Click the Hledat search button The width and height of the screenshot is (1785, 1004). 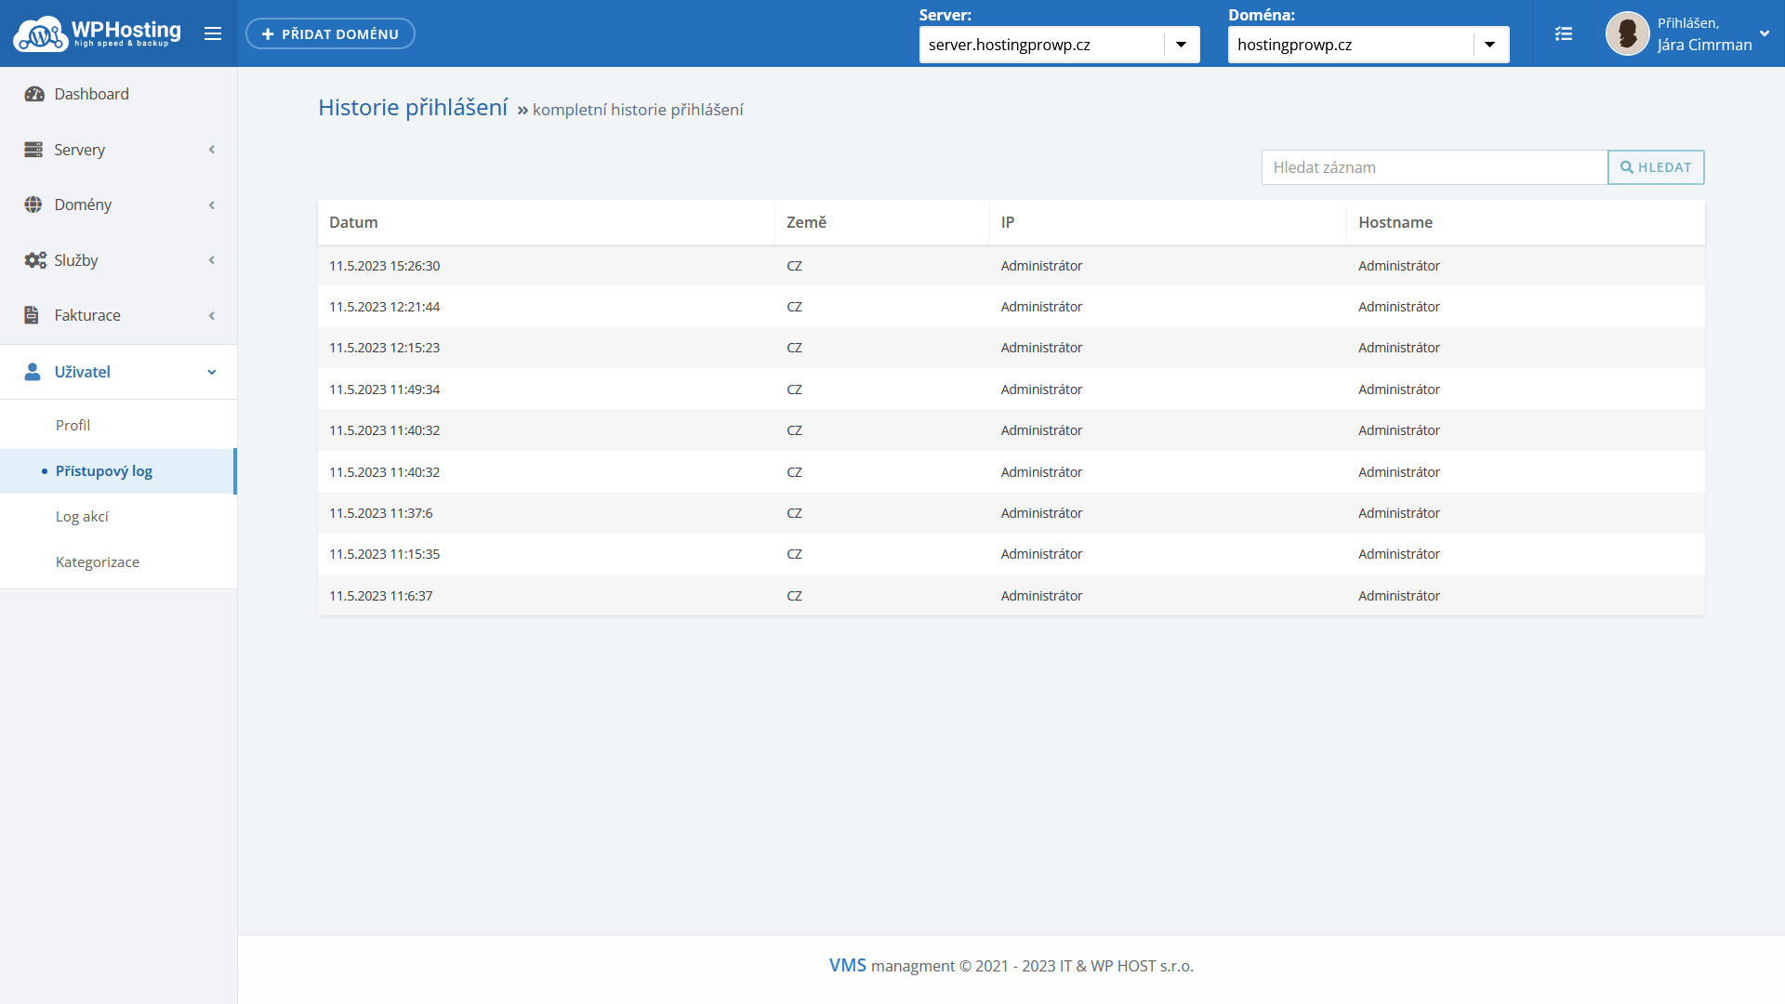click(x=1656, y=167)
